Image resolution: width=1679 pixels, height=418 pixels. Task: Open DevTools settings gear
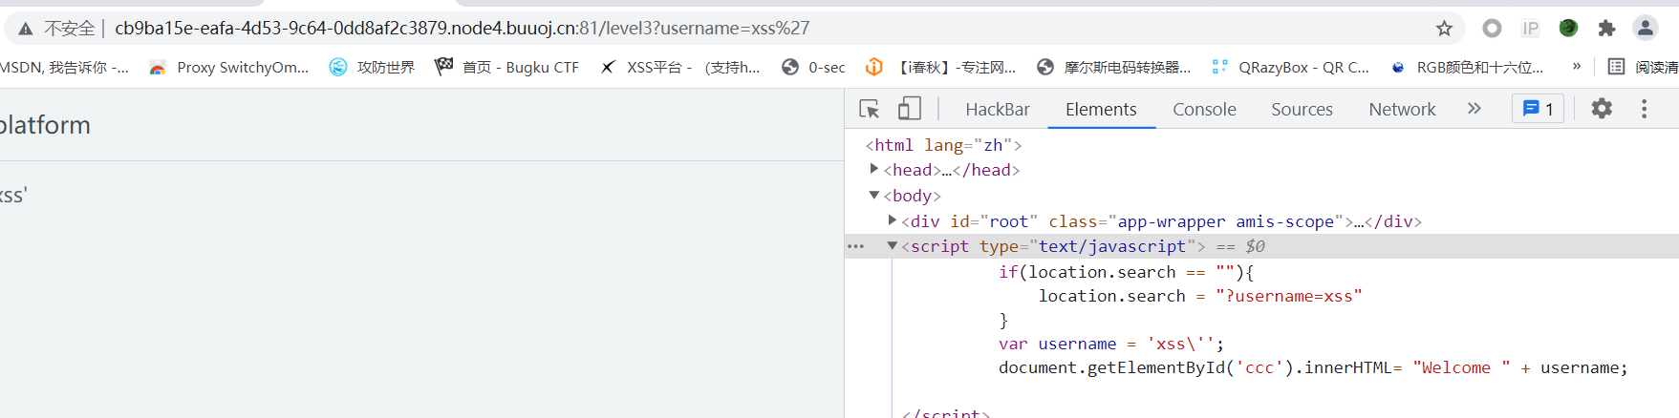tap(1602, 109)
